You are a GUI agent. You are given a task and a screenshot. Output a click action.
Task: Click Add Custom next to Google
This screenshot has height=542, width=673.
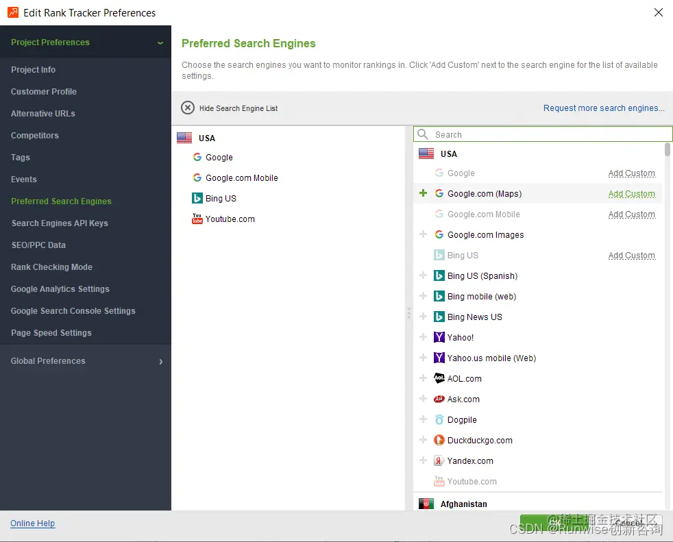[x=631, y=173]
